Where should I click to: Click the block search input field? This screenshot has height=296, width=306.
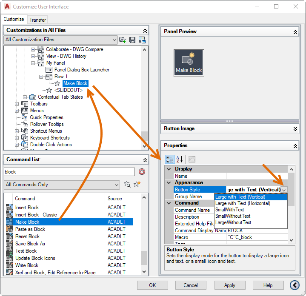point(69,172)
